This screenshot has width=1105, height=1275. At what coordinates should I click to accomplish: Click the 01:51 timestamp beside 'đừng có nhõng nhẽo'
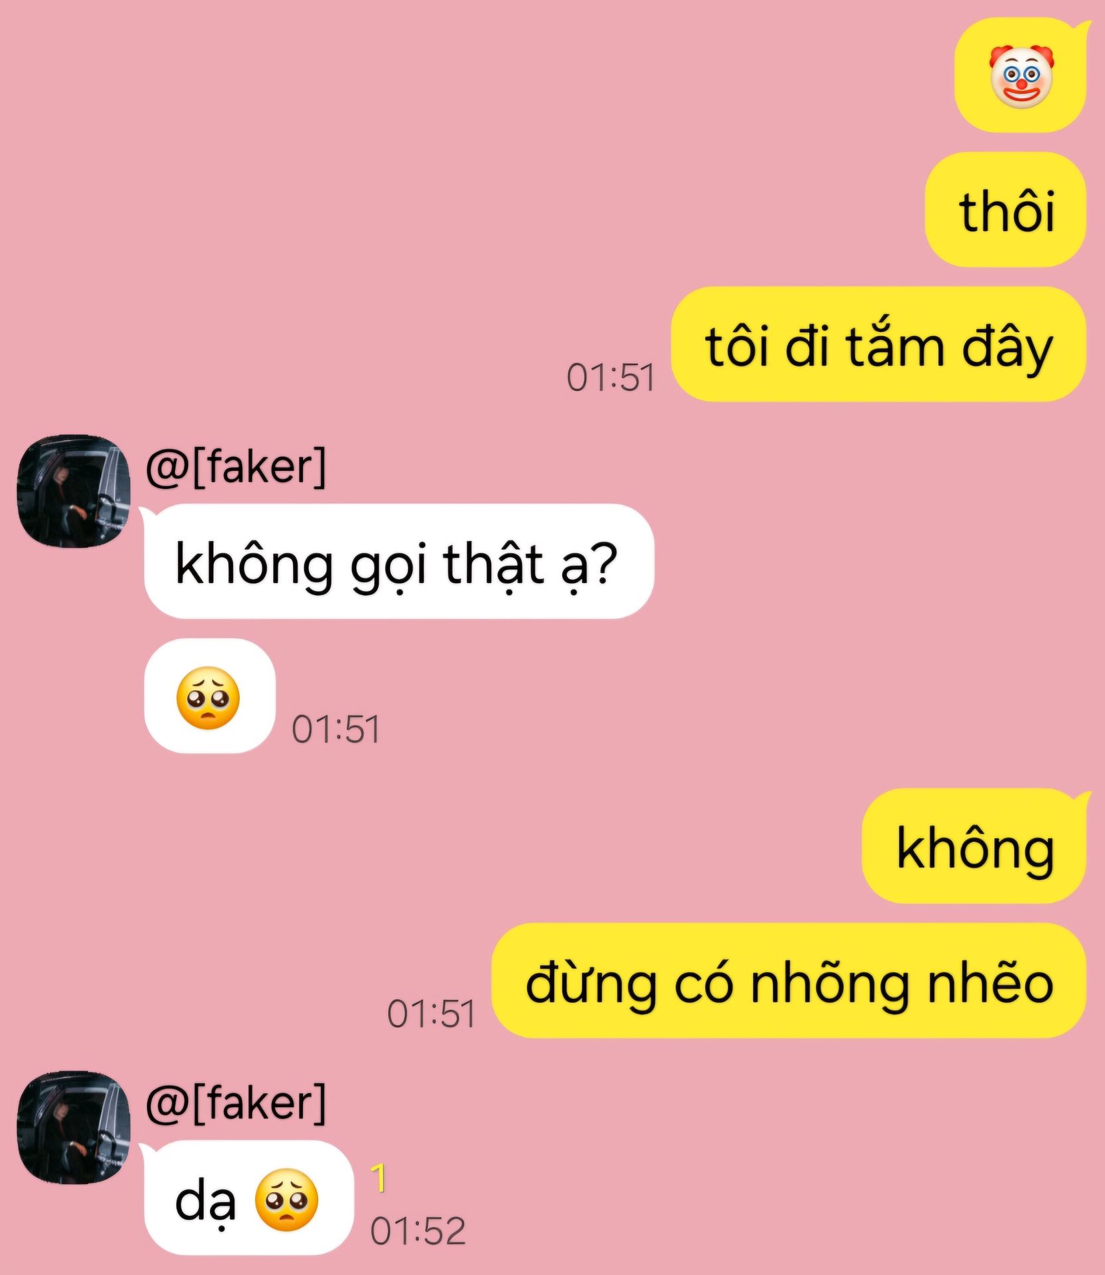(x=431, y=1014)
